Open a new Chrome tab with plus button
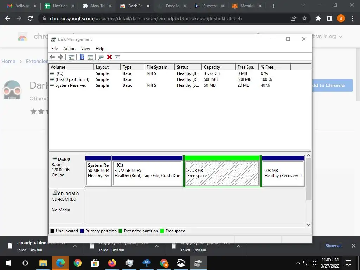Image resolution: width=360 pixels, height=270 pixels. point(273,6)
